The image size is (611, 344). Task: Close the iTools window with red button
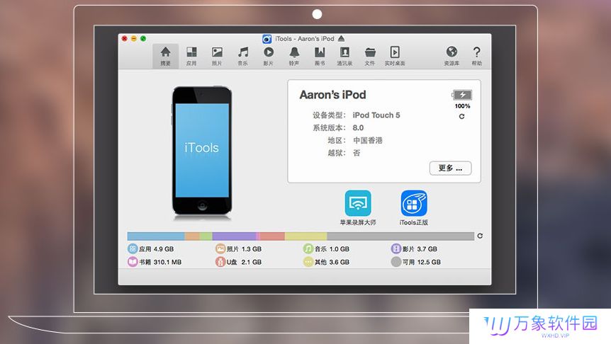click(x=124, y=38)
